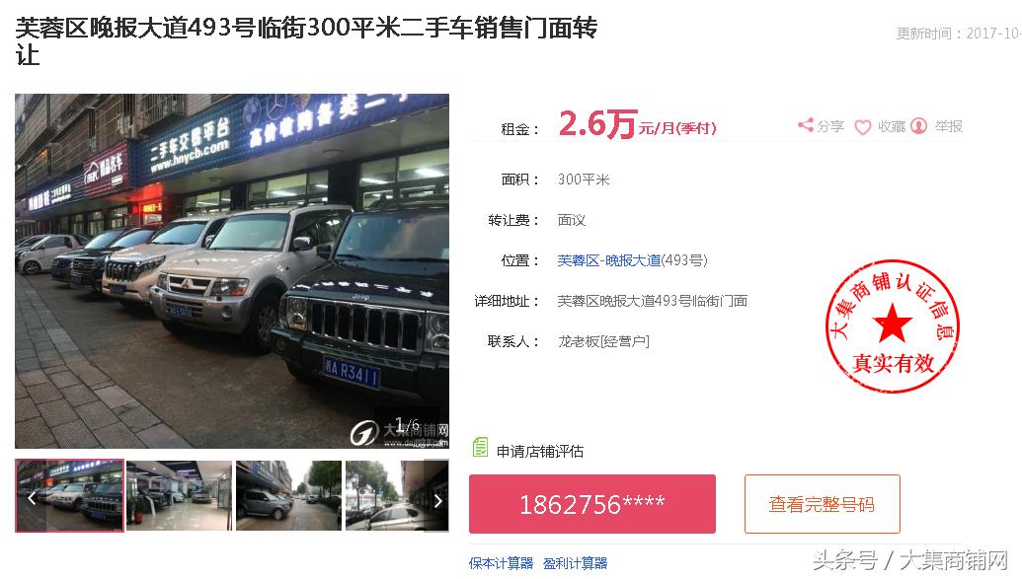Image resolution: width=1022 pixels, height=579 pixels.
Task: Click the heart icon to favorite listing
Action: tap(862, 127)
